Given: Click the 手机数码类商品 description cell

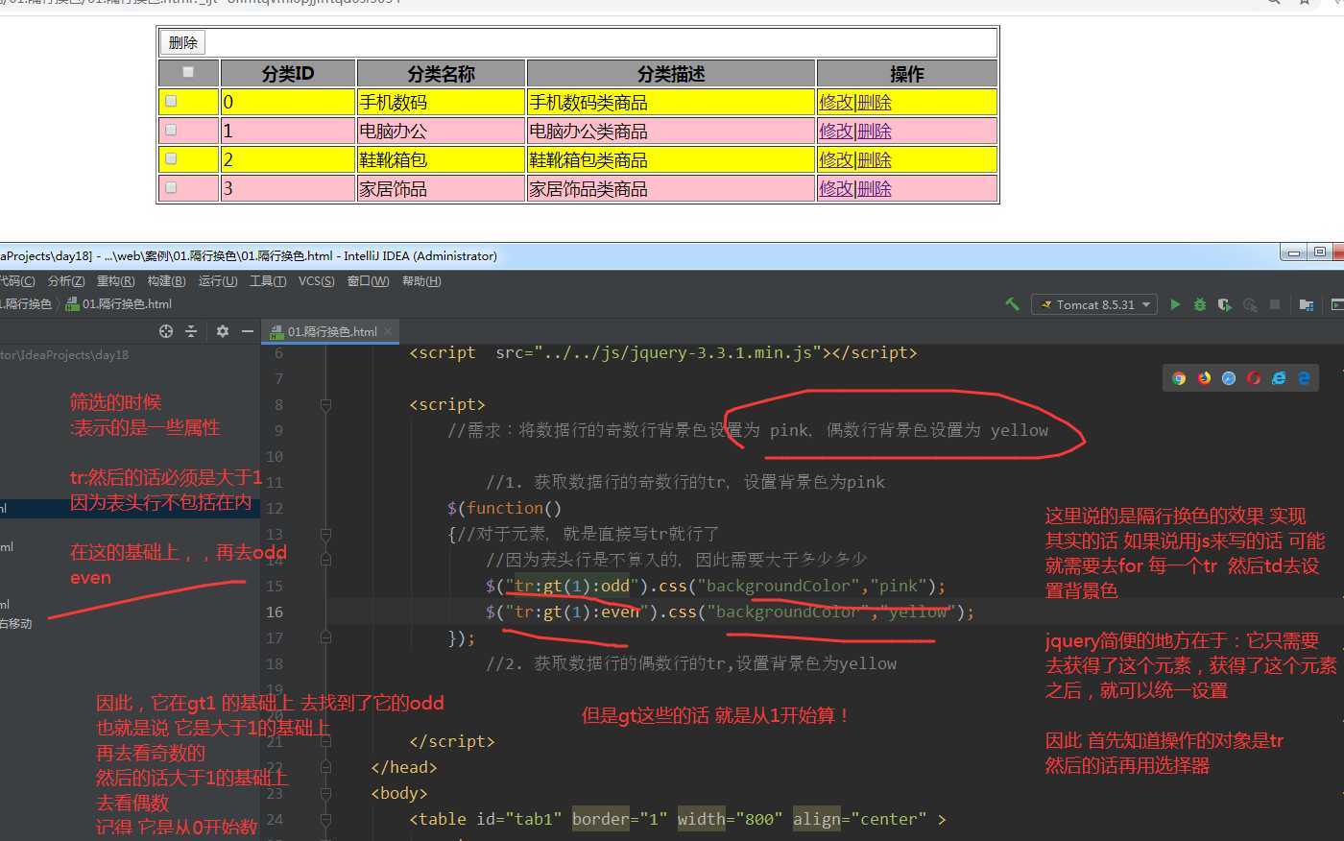Looking at the screenshot, I should point(671,102).
